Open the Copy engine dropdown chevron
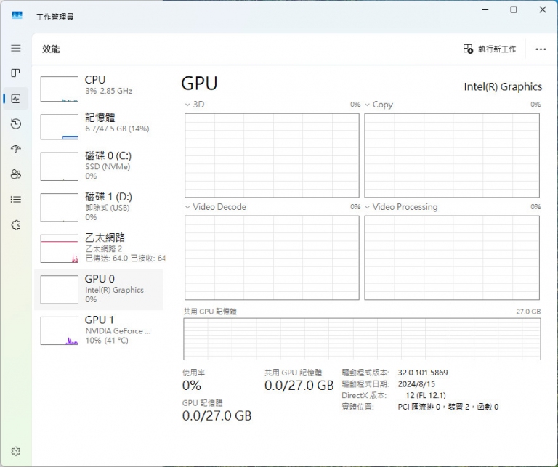Viewport: 558px width, 467px height. click(367, 105)
